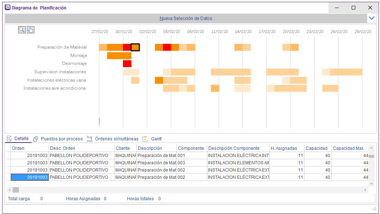
Task: Open the Órdenes simultáneas tab
Action: click(117, 139)
